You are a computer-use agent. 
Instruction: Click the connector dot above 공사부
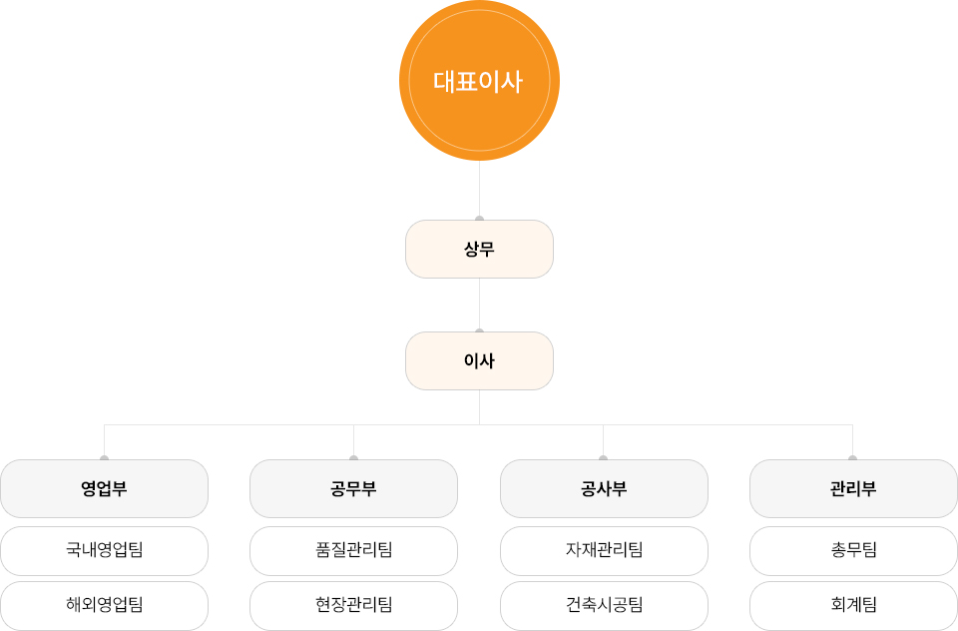(603, 458)
